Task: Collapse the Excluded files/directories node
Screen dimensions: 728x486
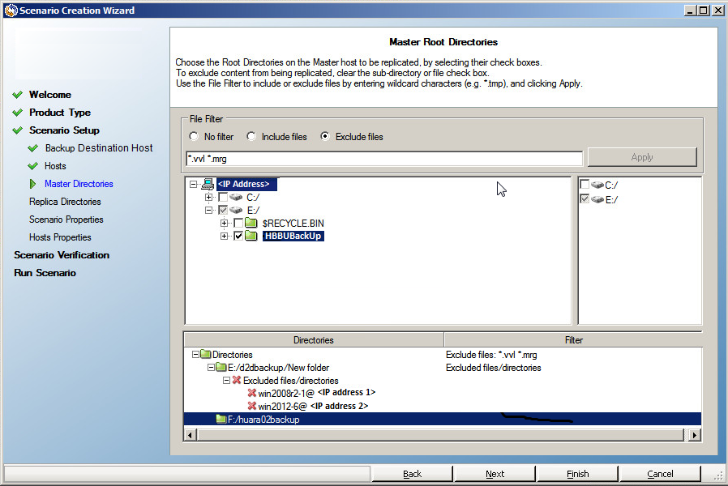Action: 226,380
